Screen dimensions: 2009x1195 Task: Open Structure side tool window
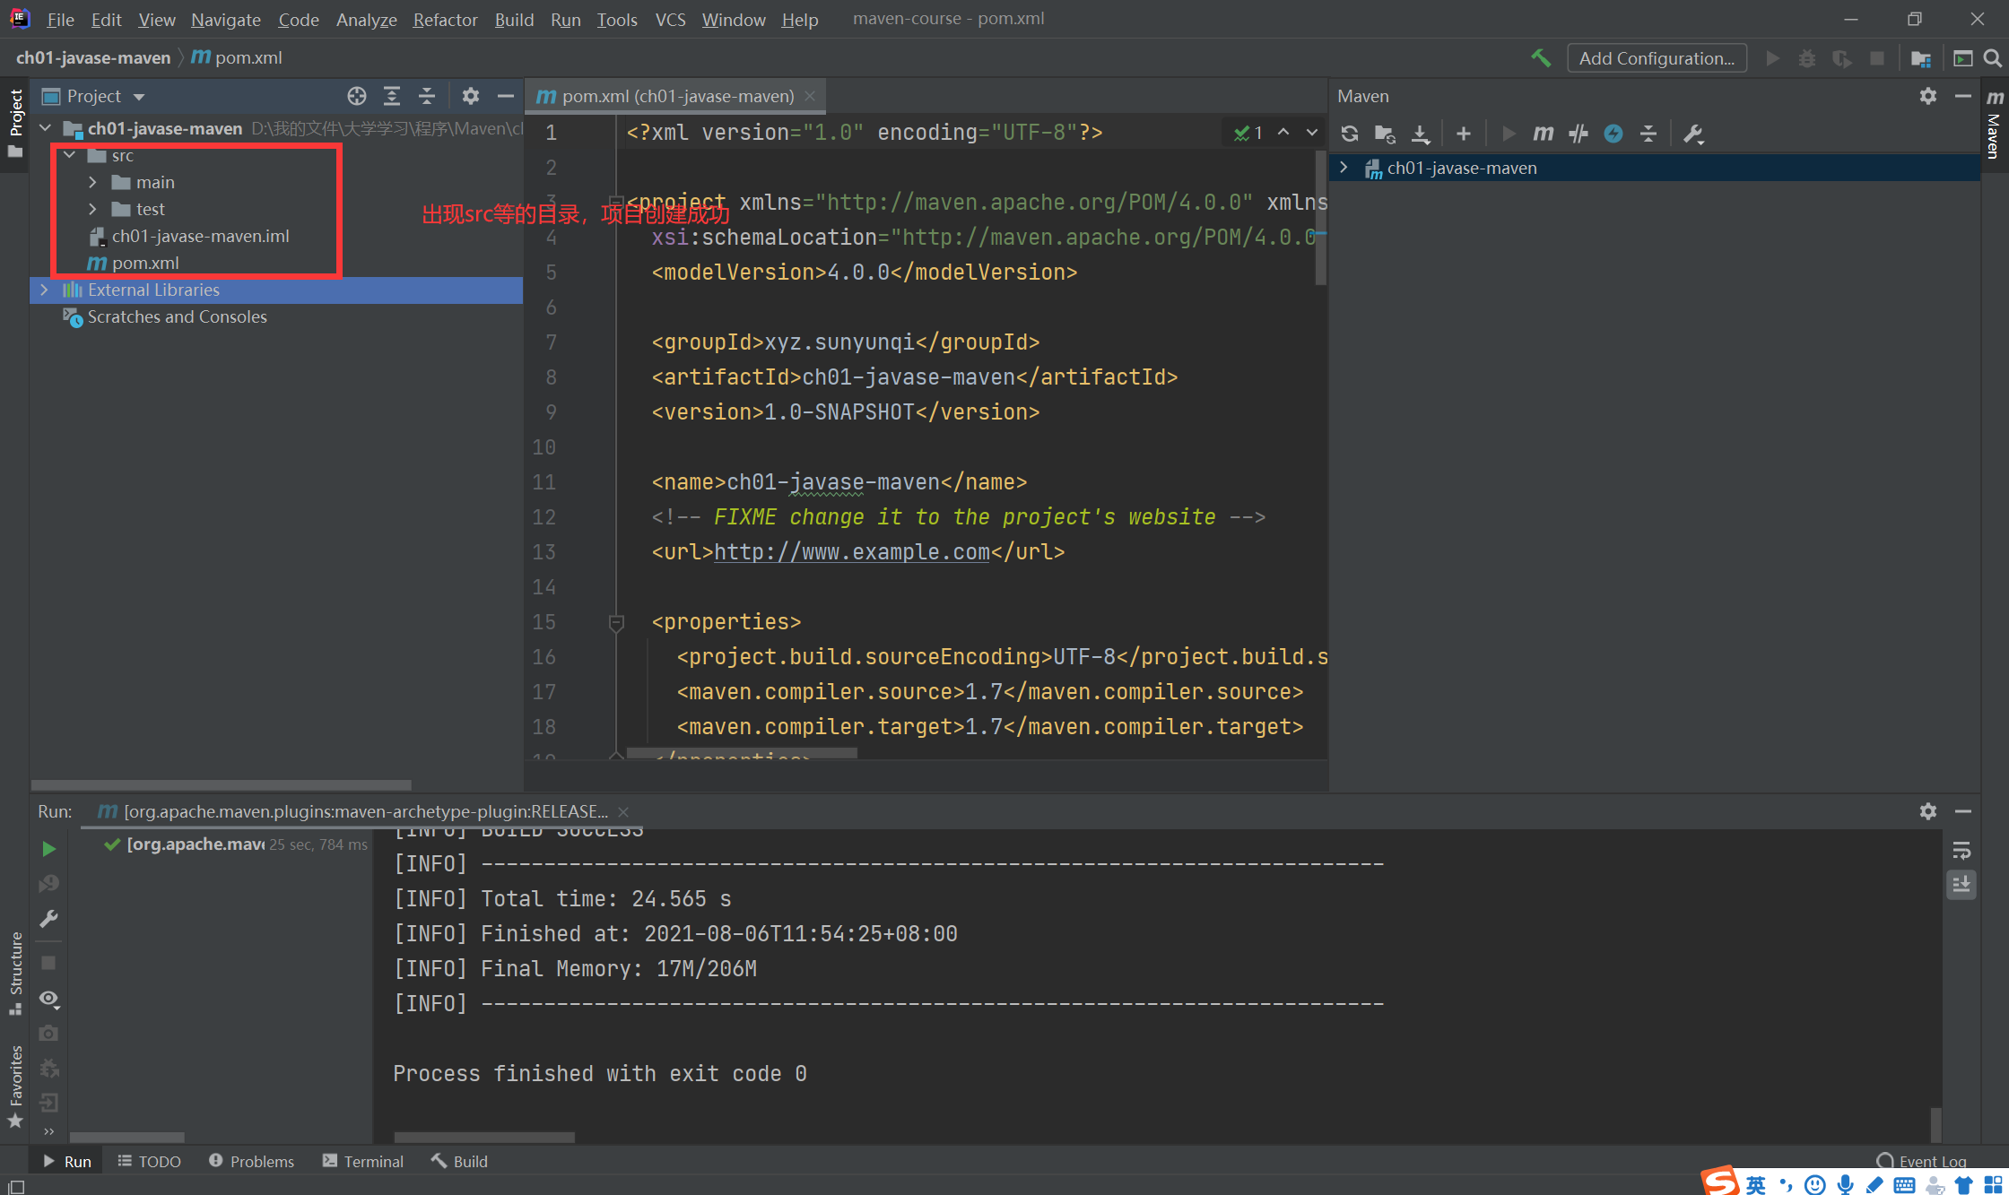(x=15, y=973)
